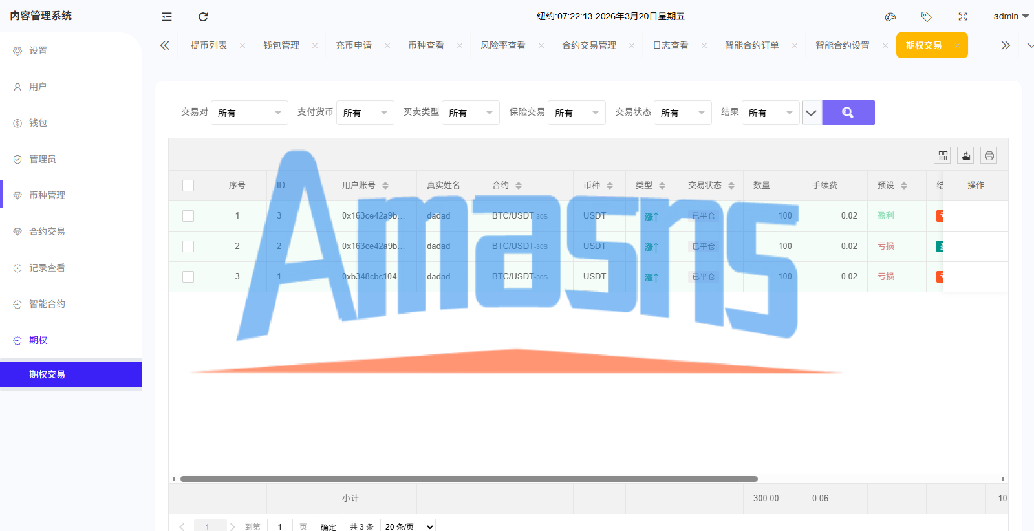The width and height of the screenshot is (1034, 531).
Task: Click the page number input field
Action: (280, 526)
